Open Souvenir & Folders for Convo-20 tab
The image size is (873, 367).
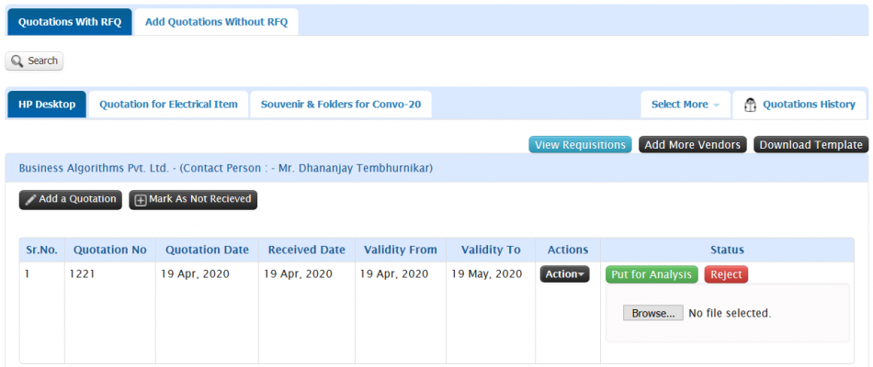(x=341, y=105)
